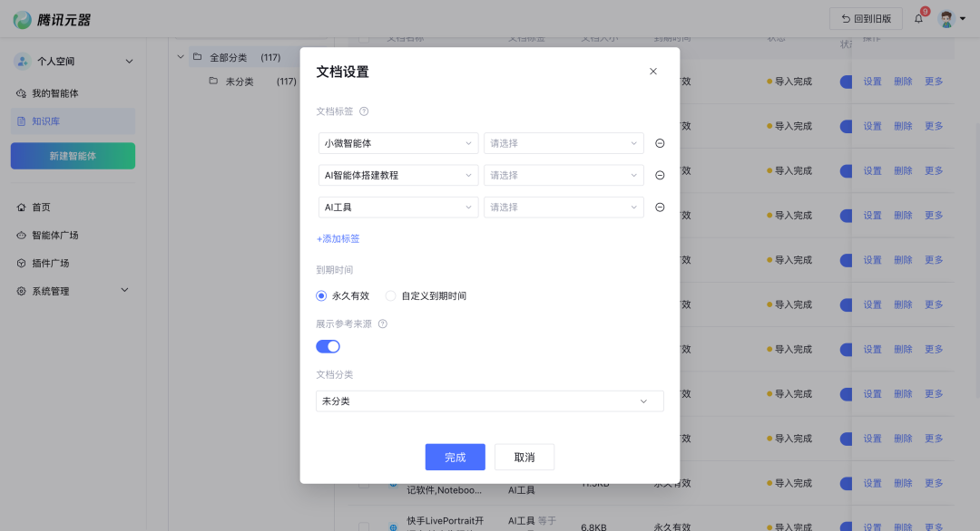Click the Tencent Yuanqi logo
980x531 pixels.
coord(52,20)
